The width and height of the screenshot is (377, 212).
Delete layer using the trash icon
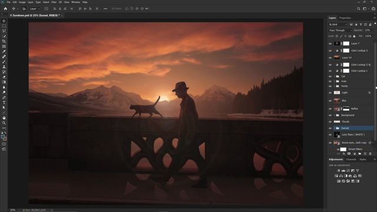point(371,154)
